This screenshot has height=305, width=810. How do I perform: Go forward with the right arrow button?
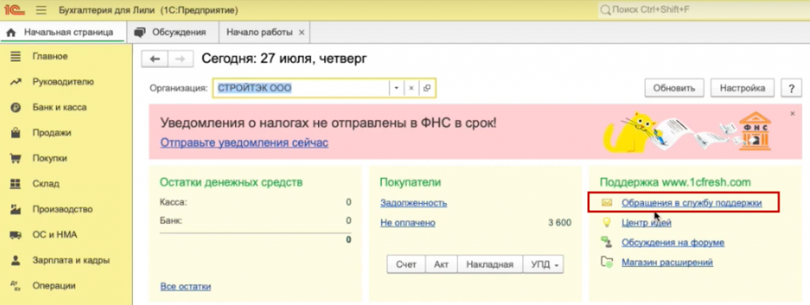pos(180,58)
